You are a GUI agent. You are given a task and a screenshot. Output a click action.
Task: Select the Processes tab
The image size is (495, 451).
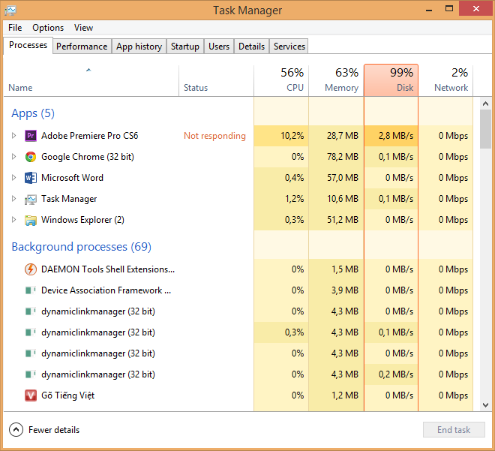pos(28,46)
